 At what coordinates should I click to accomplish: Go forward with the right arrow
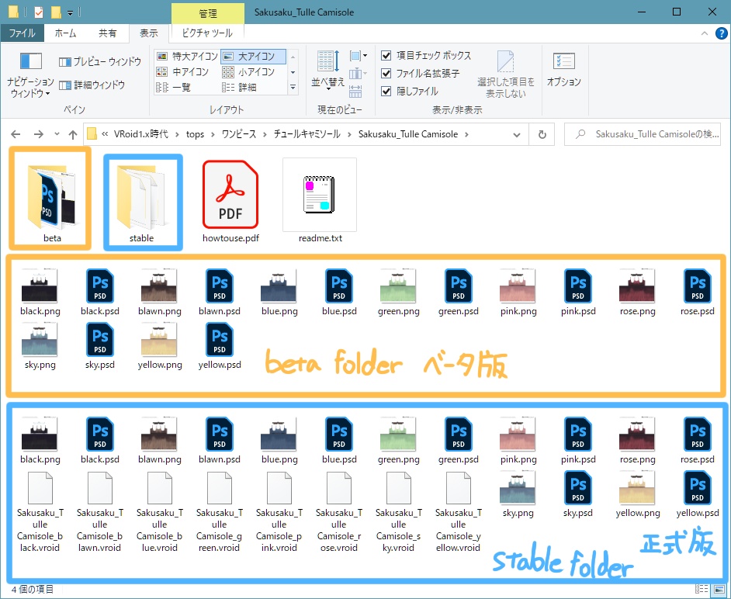pyautogui.click(x=38, y=134)
